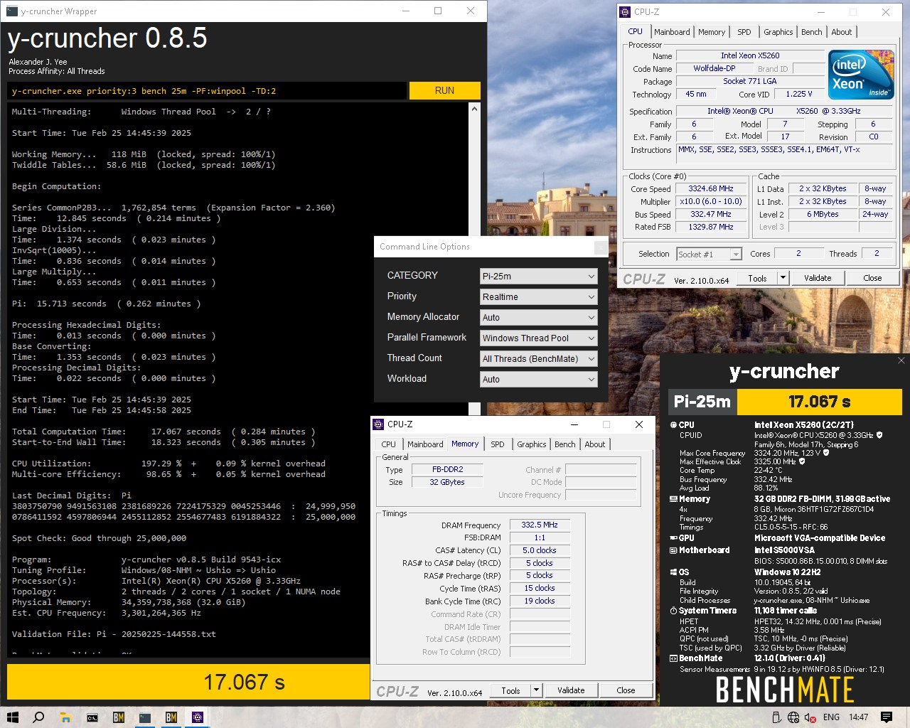The image size is (910, 728).
Task: Click Close button in CPU-Z CPU window
Action: pos(872,278)
